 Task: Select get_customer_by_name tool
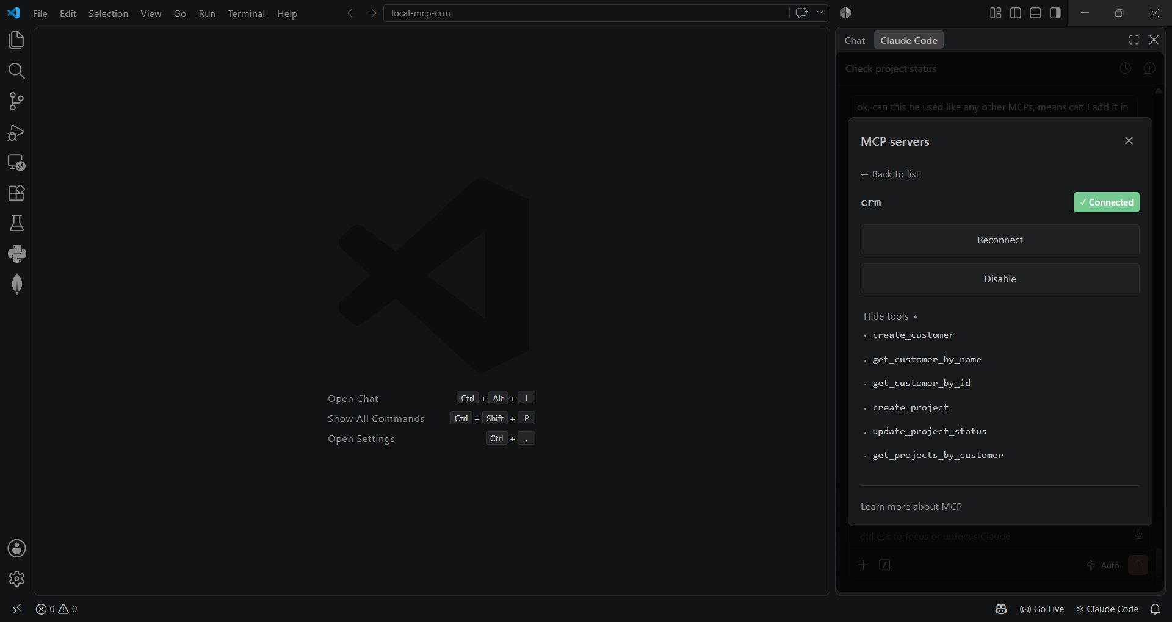(927, 360)
